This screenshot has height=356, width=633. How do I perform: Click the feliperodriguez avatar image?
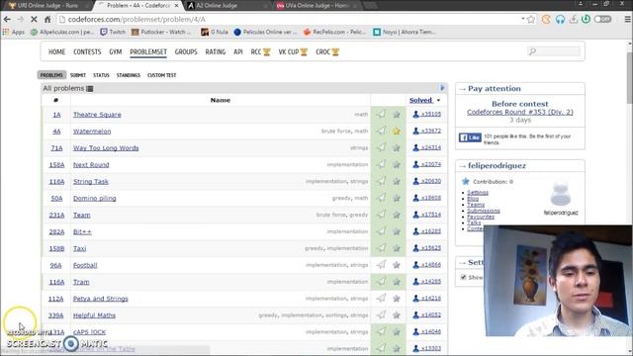561,194
